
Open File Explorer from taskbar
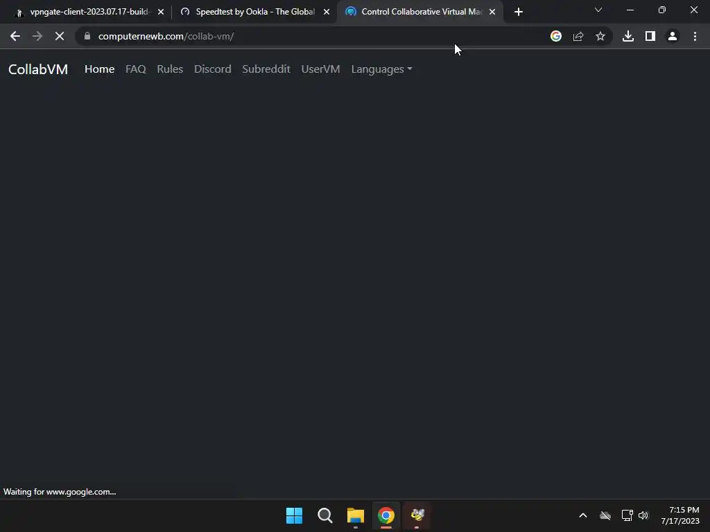[x=356, y=515]
